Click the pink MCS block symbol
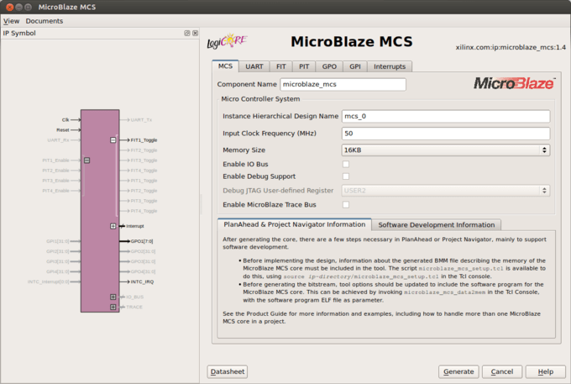The image size is (571, 384). click(100, 211)
